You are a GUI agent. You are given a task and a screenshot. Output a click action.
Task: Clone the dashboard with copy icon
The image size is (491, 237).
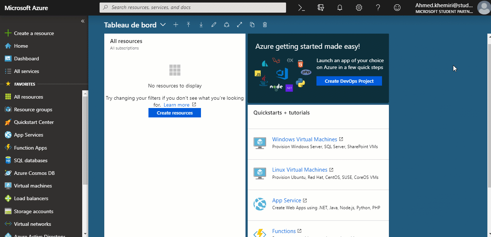pos(252,25)
